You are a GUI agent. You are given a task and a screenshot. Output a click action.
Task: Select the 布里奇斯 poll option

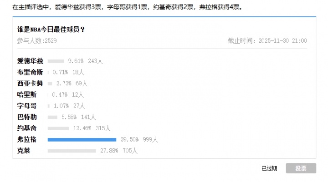click(31, 72)
